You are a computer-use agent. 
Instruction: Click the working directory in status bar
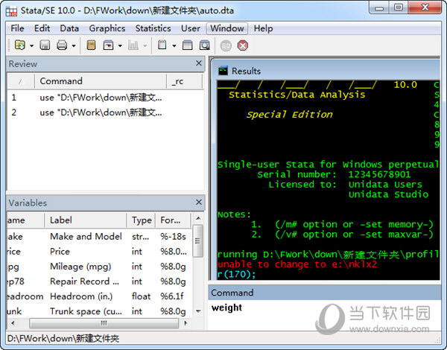63,339
